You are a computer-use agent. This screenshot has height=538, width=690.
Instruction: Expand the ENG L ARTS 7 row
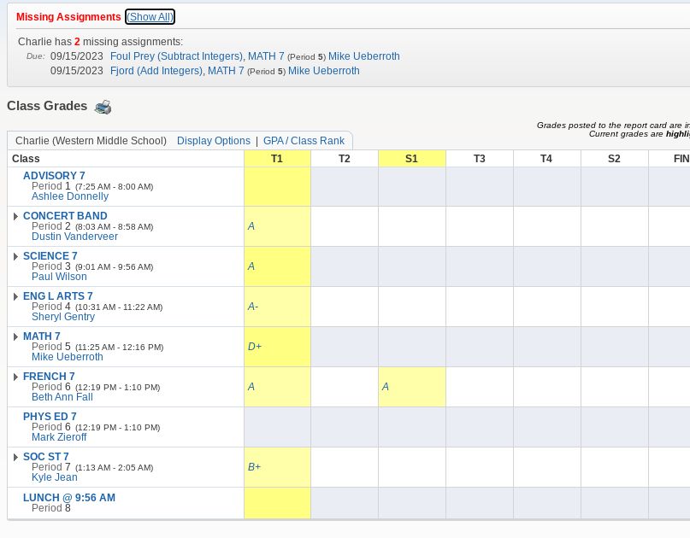pyautogui.click(x=15, y=296)
